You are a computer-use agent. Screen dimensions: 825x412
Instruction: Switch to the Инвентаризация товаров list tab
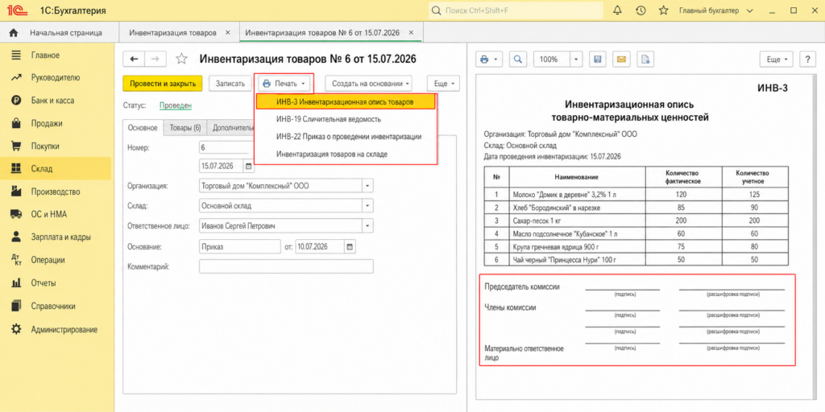point(172,32)
